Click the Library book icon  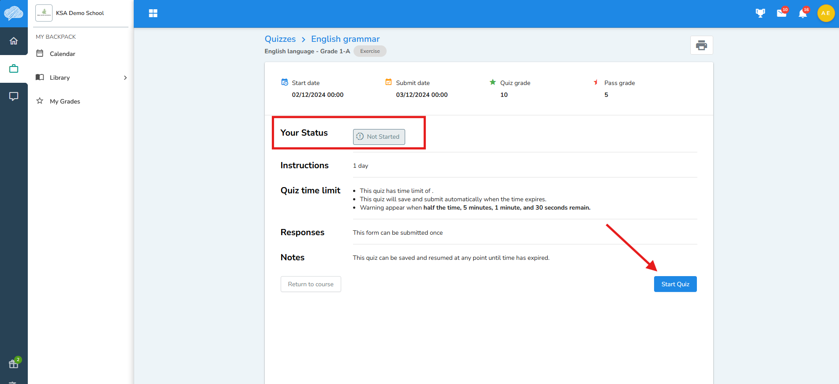coord(40,77)
